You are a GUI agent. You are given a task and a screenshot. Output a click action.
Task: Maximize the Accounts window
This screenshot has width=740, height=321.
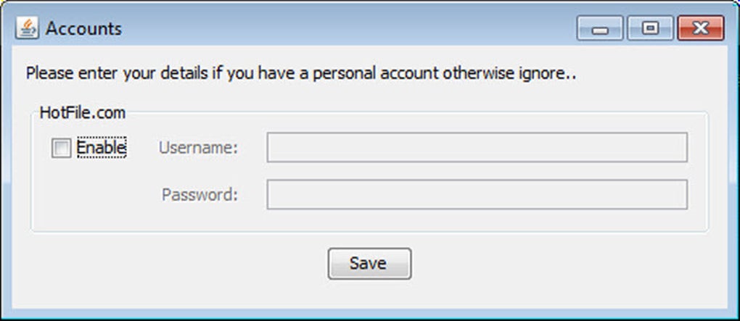650,29
